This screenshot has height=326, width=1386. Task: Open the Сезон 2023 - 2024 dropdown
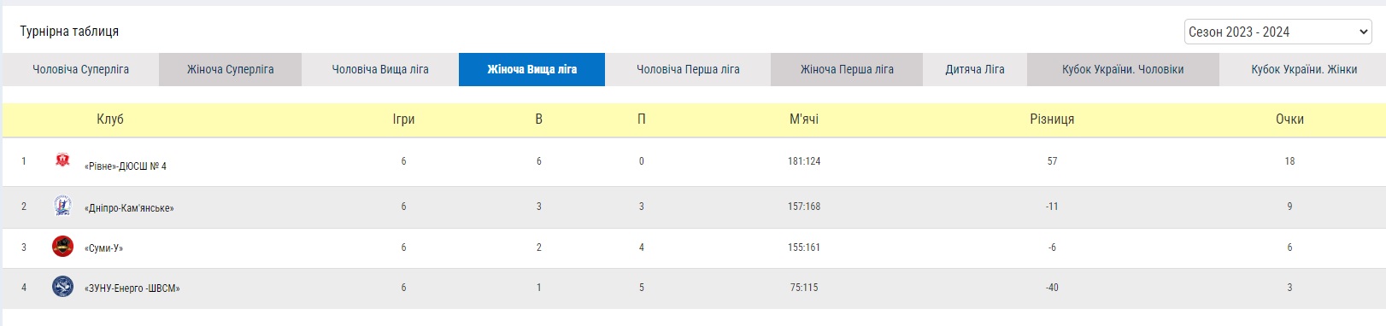tap(1278, 32)
